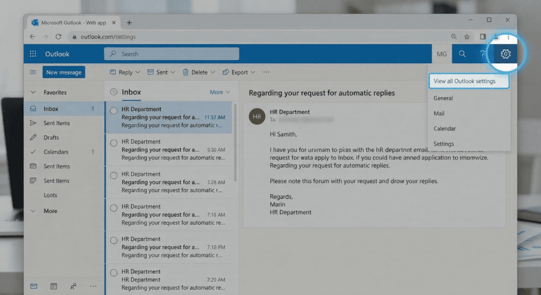Open the Calendar module icon at bottom
The image size is (541, 295).
(53, 286)
